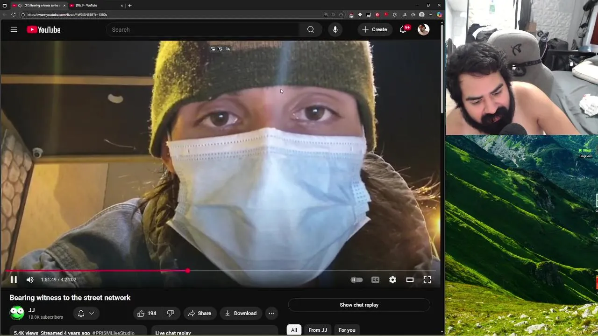Seek using the red progress bar scrubber
Viewport: 598px width, 336px height.
pyautogui.click(x=187, y=271)
